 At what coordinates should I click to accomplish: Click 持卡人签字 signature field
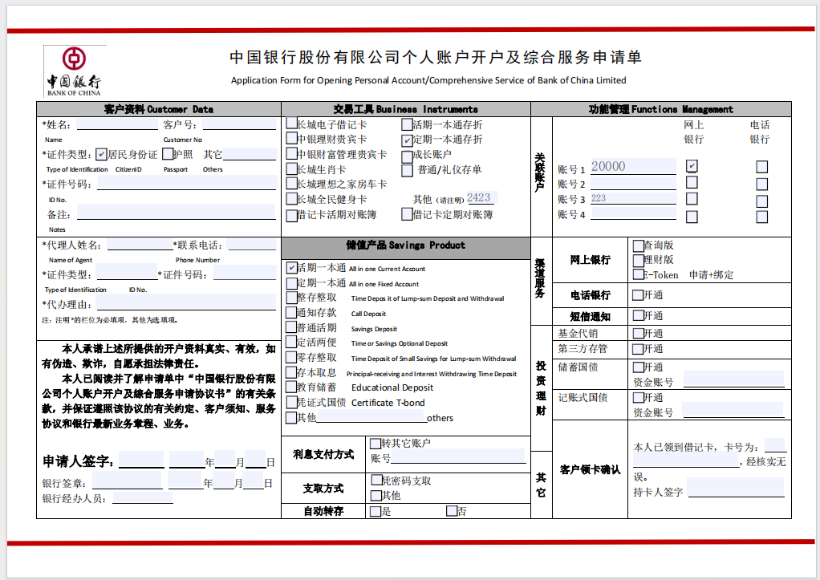coord(736,488)
